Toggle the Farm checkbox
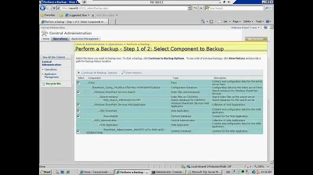 78,83
